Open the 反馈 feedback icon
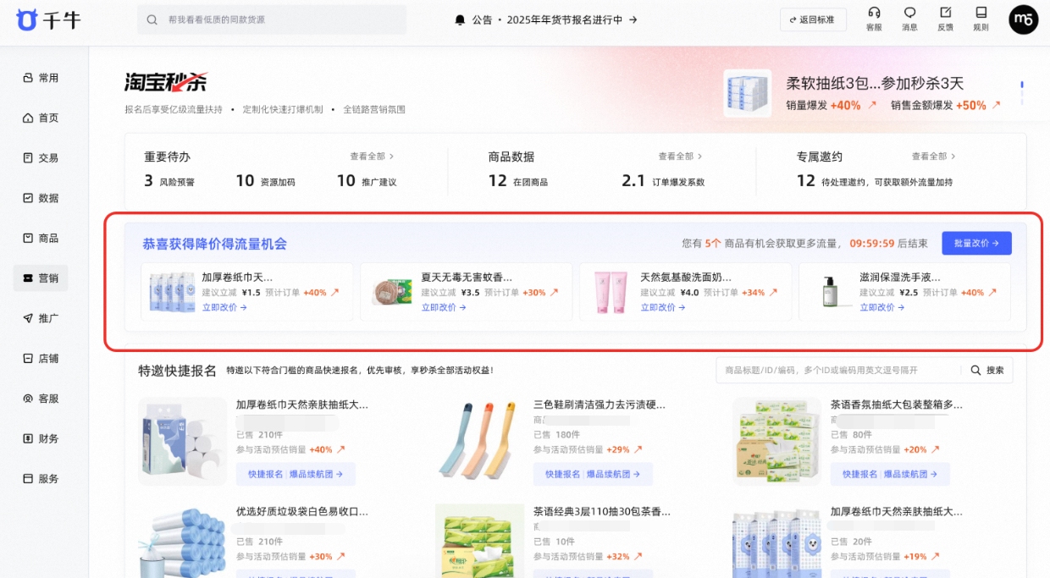This screenshot has width=1050, height=578. 945,13
